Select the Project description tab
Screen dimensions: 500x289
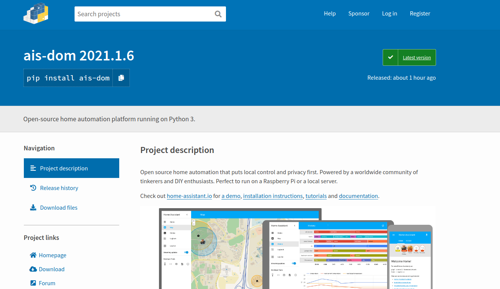point(72,168)
